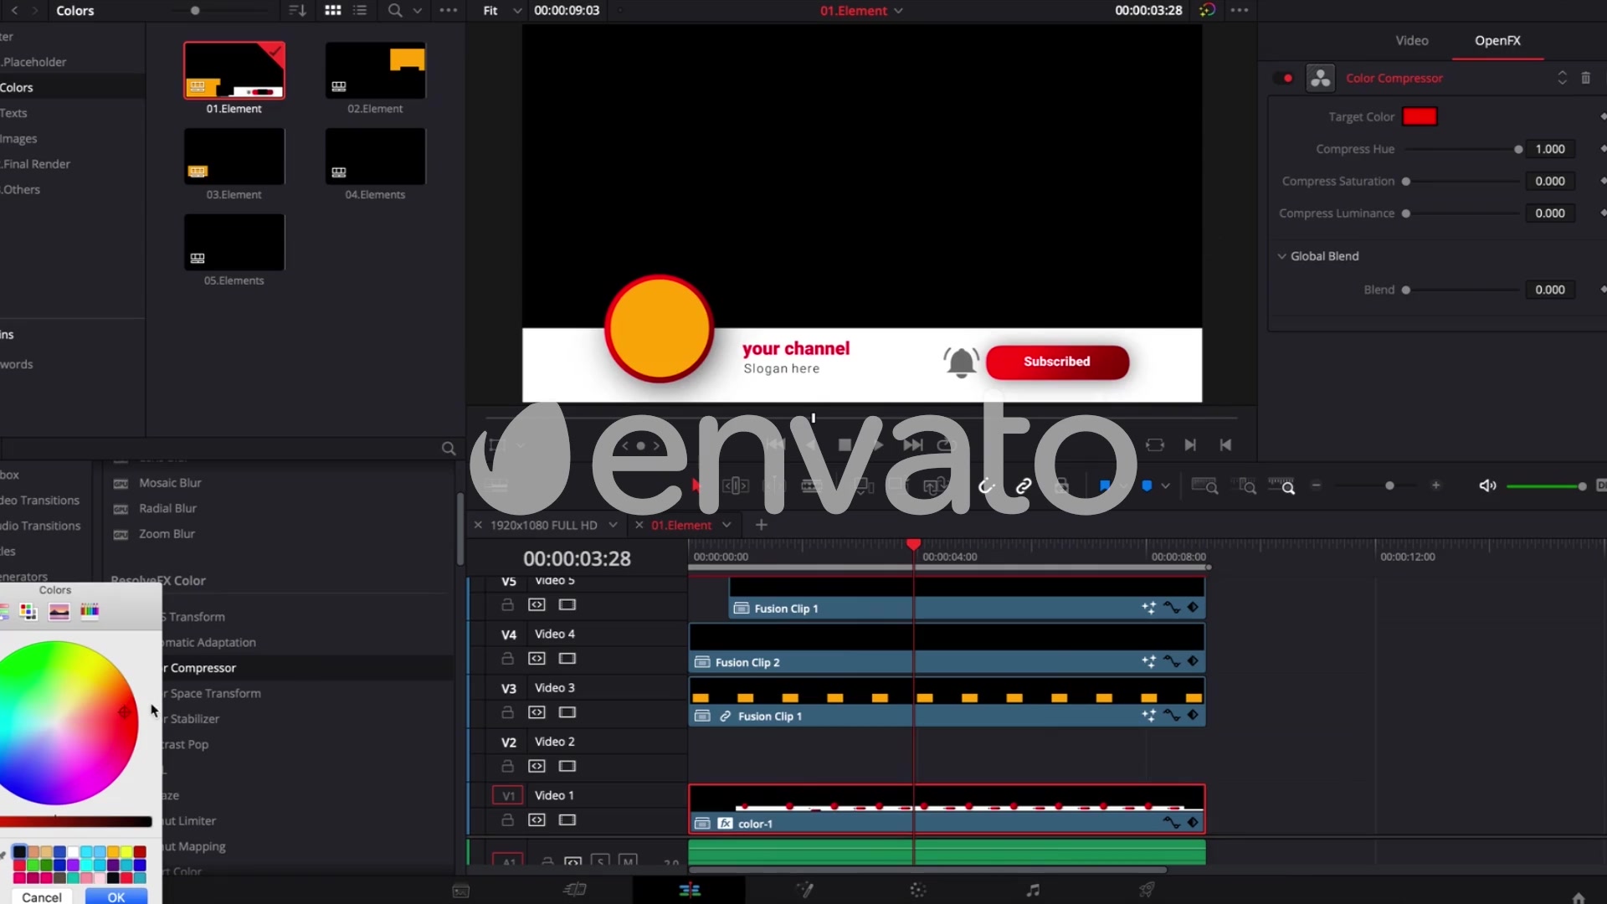Select pencils tab in Colors picker
This screenshot has width=1607, height=904.
click(90, 611)
